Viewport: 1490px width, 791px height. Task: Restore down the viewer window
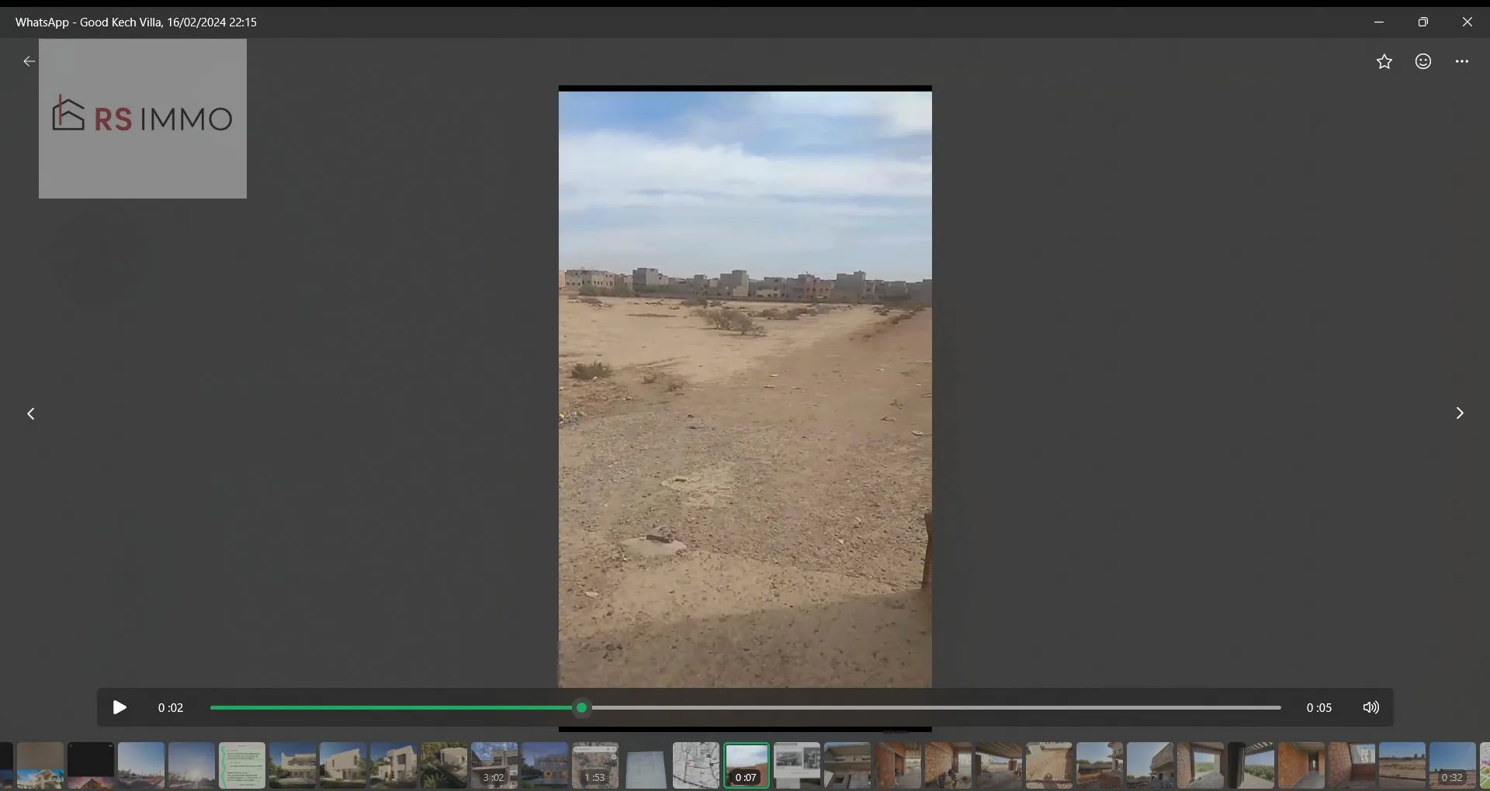point(1423,22)
